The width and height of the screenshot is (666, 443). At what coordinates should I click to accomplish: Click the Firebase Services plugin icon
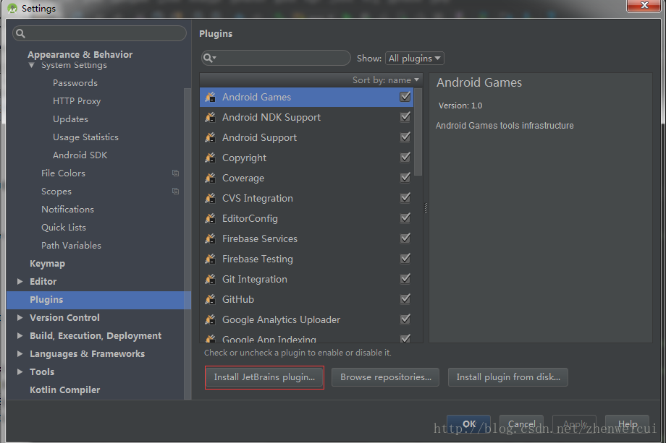[210, 238]
